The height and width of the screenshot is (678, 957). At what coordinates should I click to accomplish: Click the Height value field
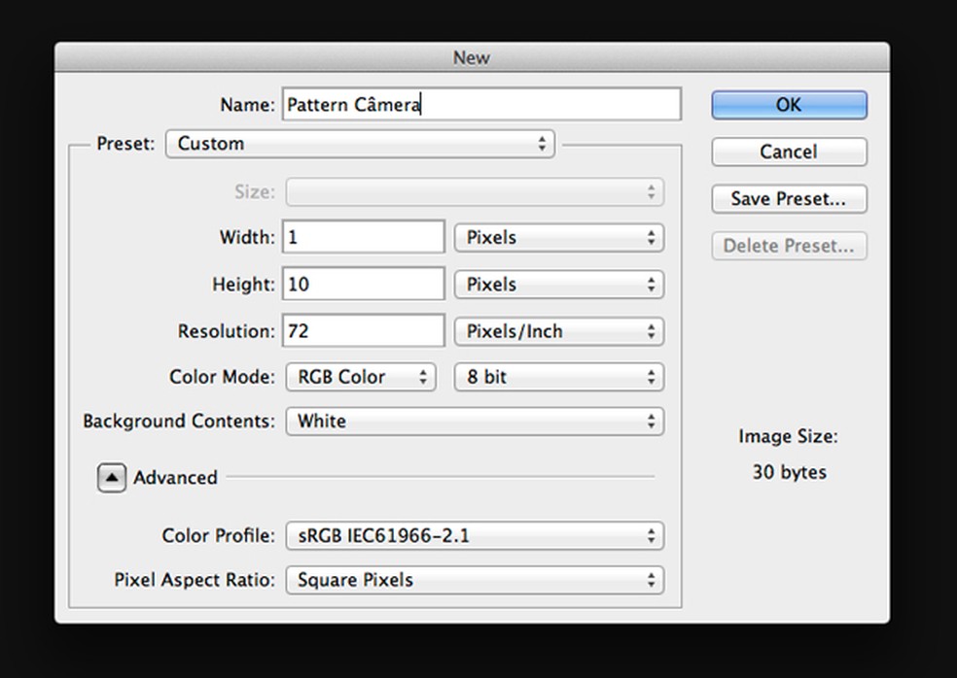364,285
